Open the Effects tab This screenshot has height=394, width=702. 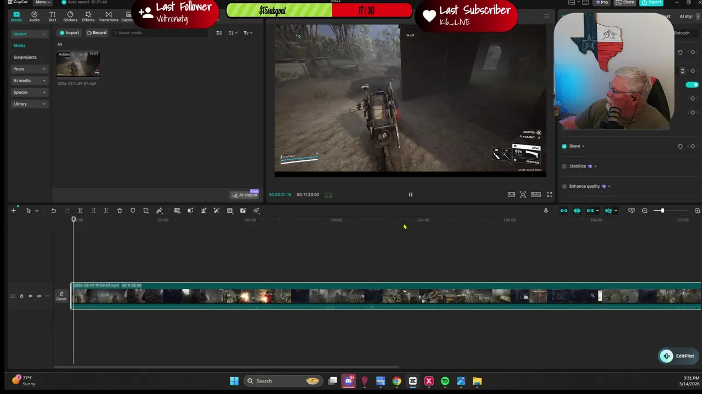point(88,16)
